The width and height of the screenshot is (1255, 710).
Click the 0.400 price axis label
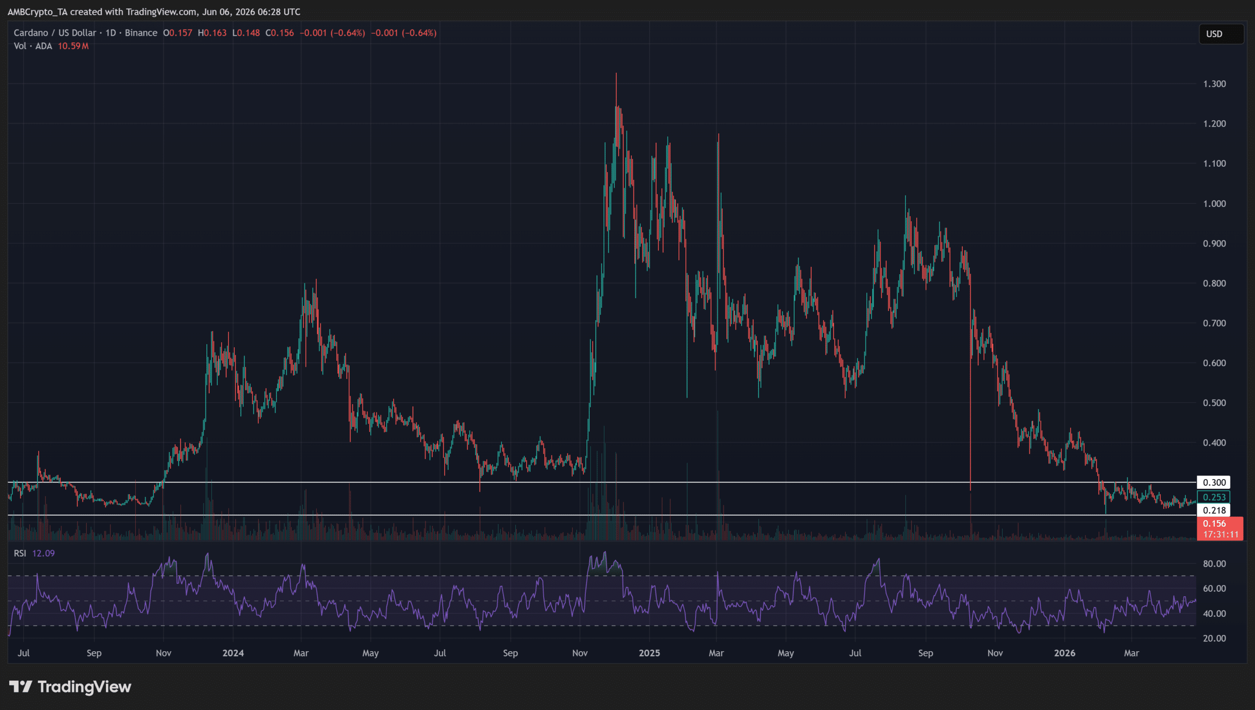[x=1214, y=443]
